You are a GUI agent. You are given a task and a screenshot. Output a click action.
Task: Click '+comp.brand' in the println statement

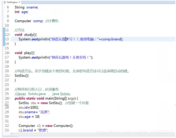(x=110, y=39)
